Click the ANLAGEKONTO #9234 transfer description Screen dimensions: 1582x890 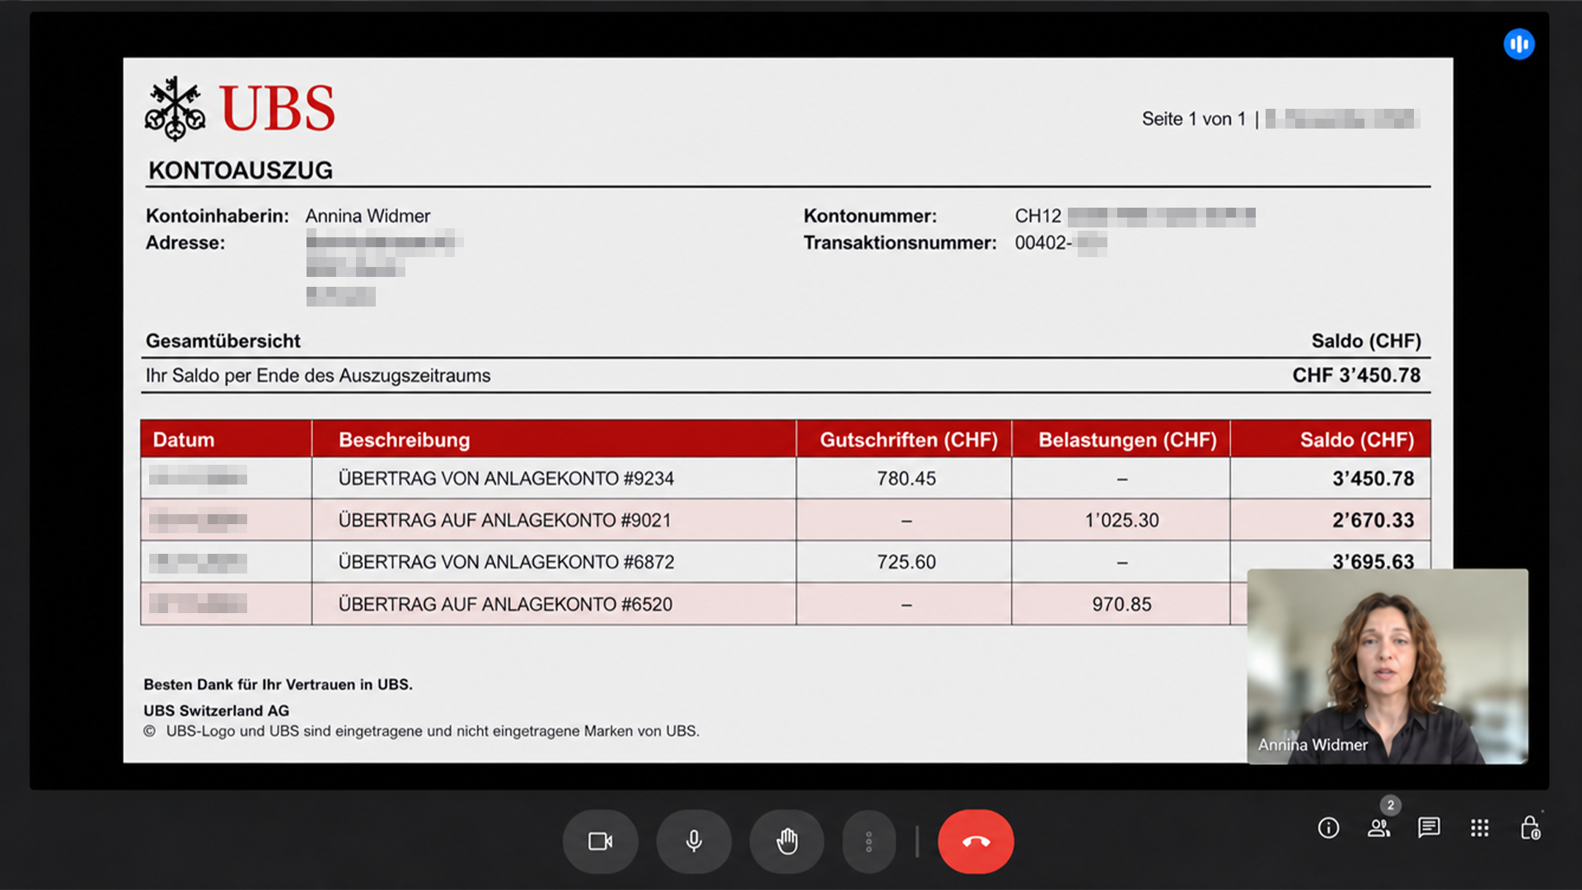506,479
